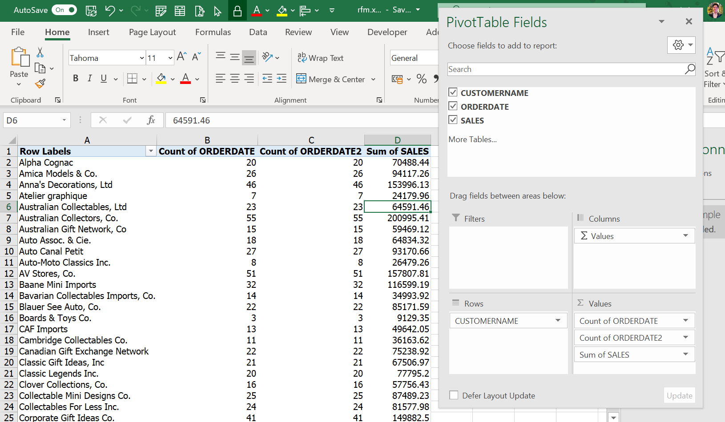Open the Row Labels filter dropdown

coord(151,151)
